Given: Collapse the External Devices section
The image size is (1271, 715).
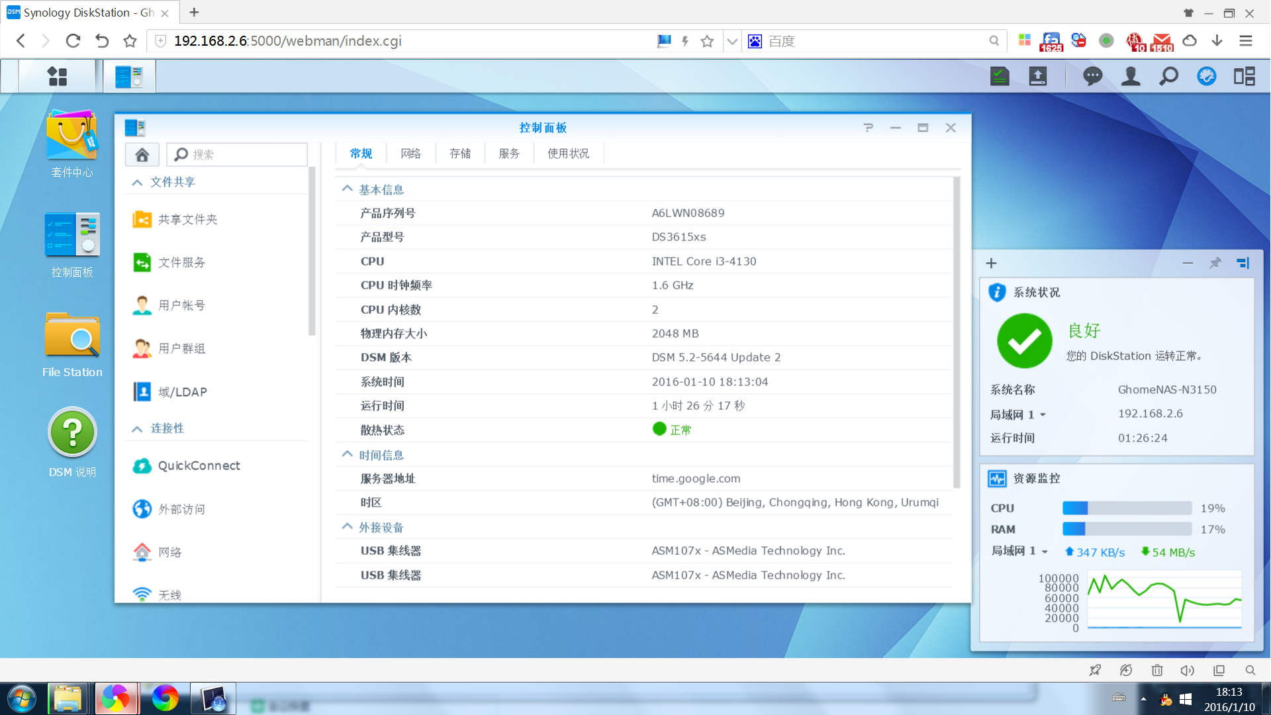Looking at the screenshot, I should click(x=347, y=526).
